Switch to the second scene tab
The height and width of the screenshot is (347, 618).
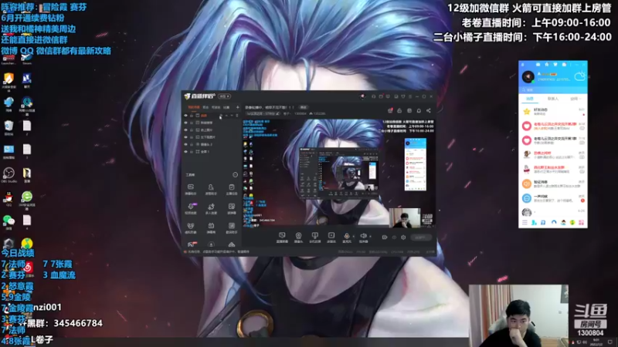(x=205, y=107)
